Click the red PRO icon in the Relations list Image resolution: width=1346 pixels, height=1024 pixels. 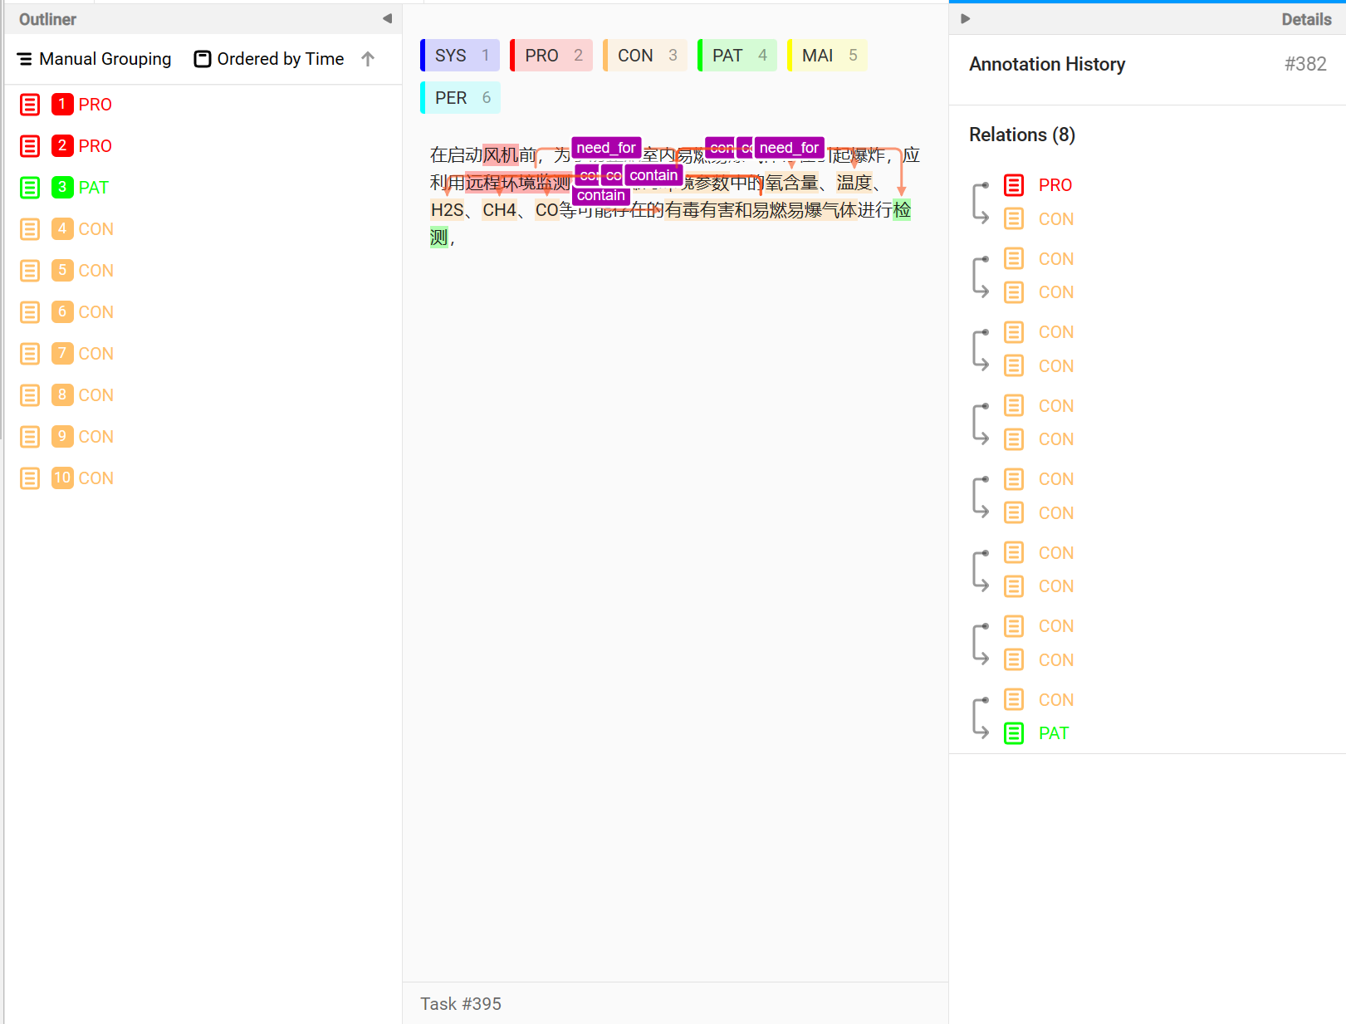coord(1014,185)
